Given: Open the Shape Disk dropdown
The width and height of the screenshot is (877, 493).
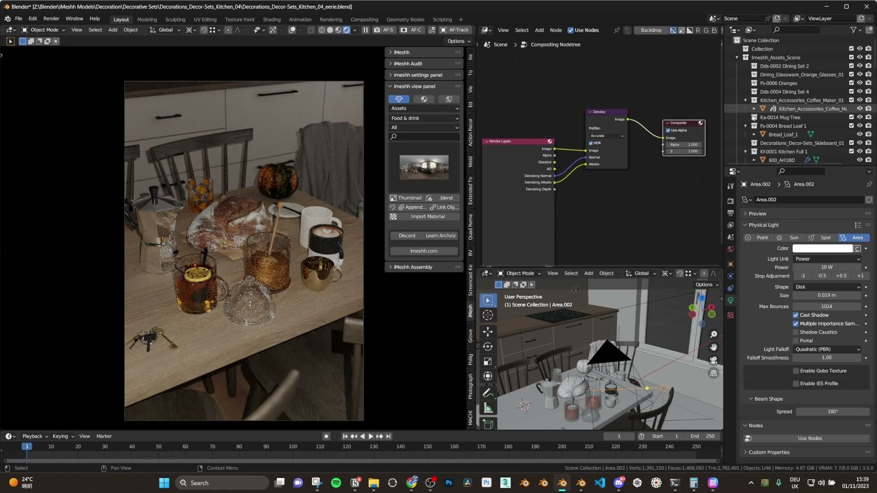Looking at the screenshot, I should tap(827, 287).
